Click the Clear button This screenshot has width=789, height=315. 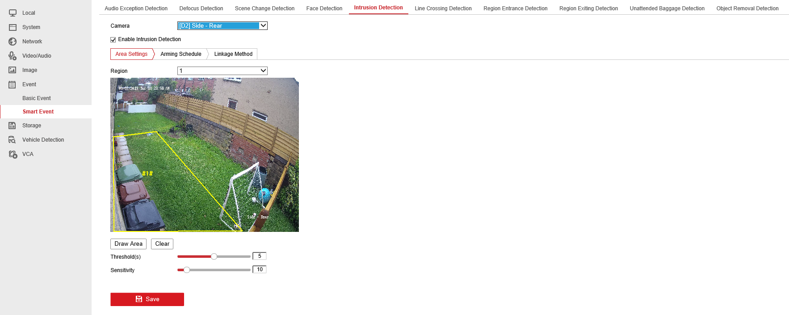[x=162, y=244]
